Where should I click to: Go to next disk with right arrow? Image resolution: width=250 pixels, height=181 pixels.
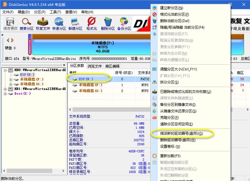coord(12,40)
